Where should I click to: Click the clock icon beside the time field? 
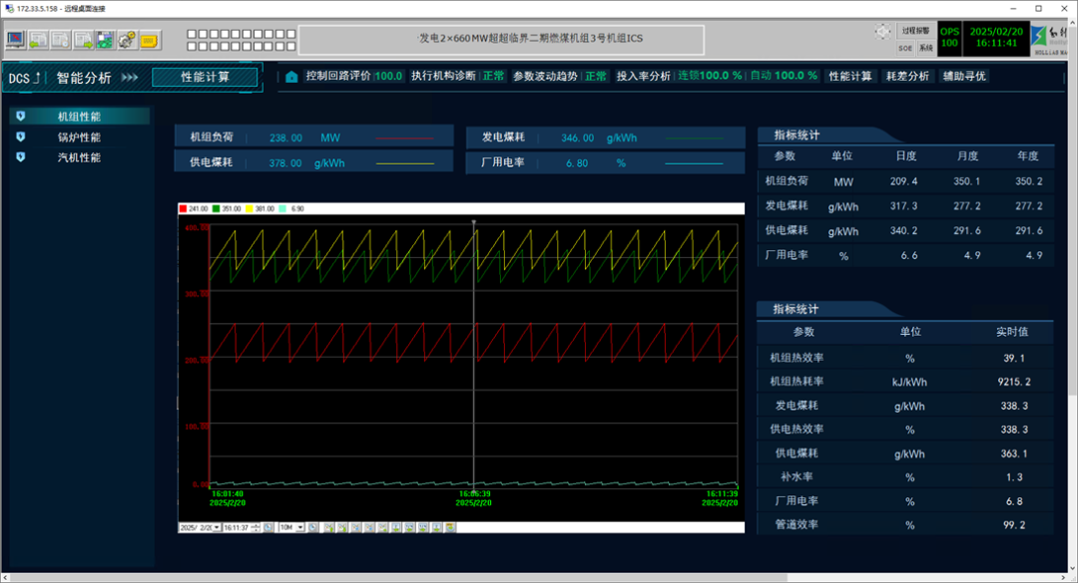(269, 527)
